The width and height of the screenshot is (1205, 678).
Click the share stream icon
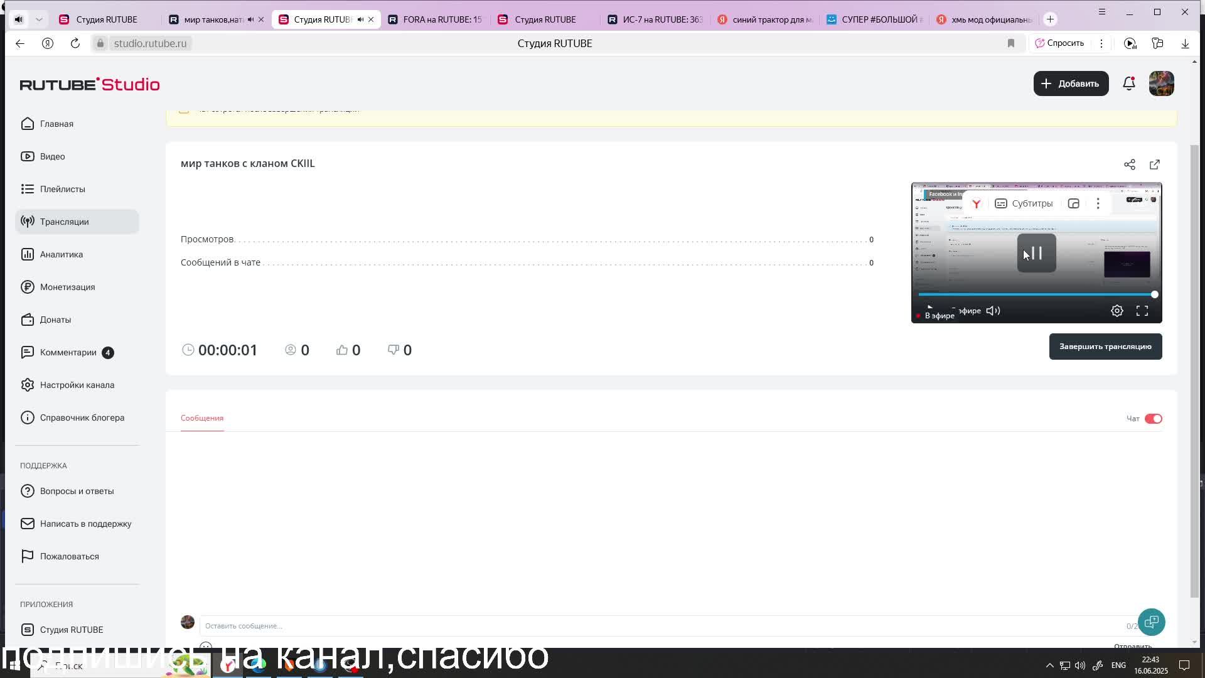tap(1130, 164)
